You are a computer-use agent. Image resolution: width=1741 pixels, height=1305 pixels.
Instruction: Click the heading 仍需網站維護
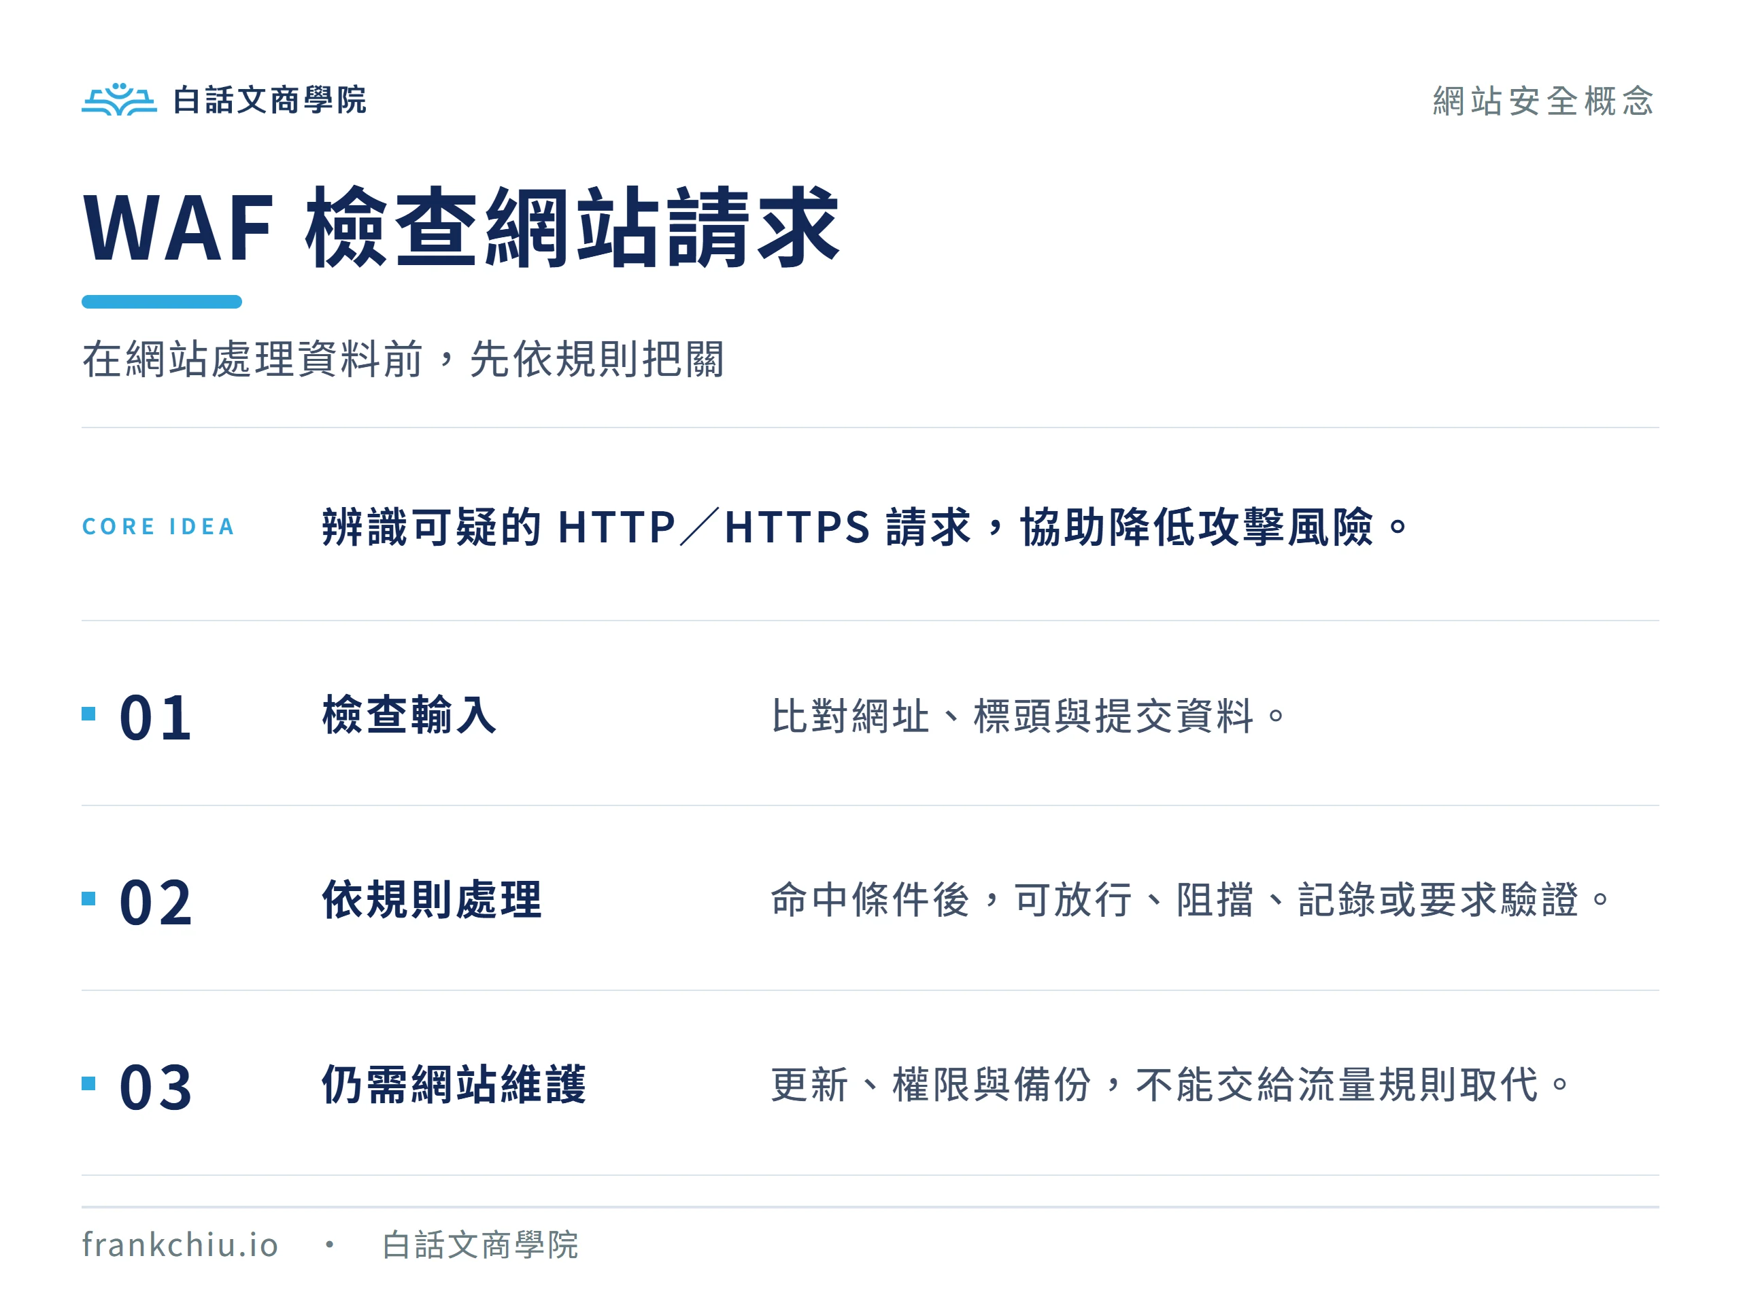coord(454,1084)
